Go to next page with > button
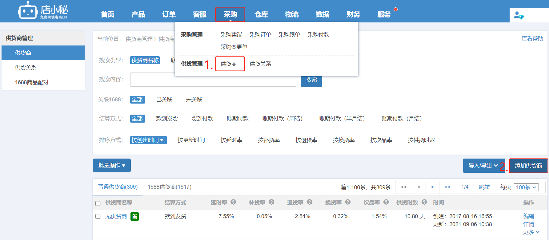The image size is (549, 240). (x=432, y=187)
